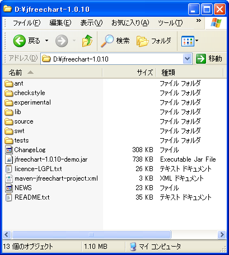Select the experimental folder icon
The width and height of the screenshot is (229, 255).
tap(8, 102)
